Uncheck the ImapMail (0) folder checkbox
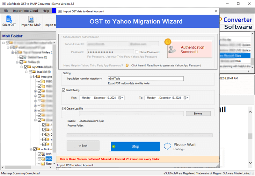 pos(30,71)
